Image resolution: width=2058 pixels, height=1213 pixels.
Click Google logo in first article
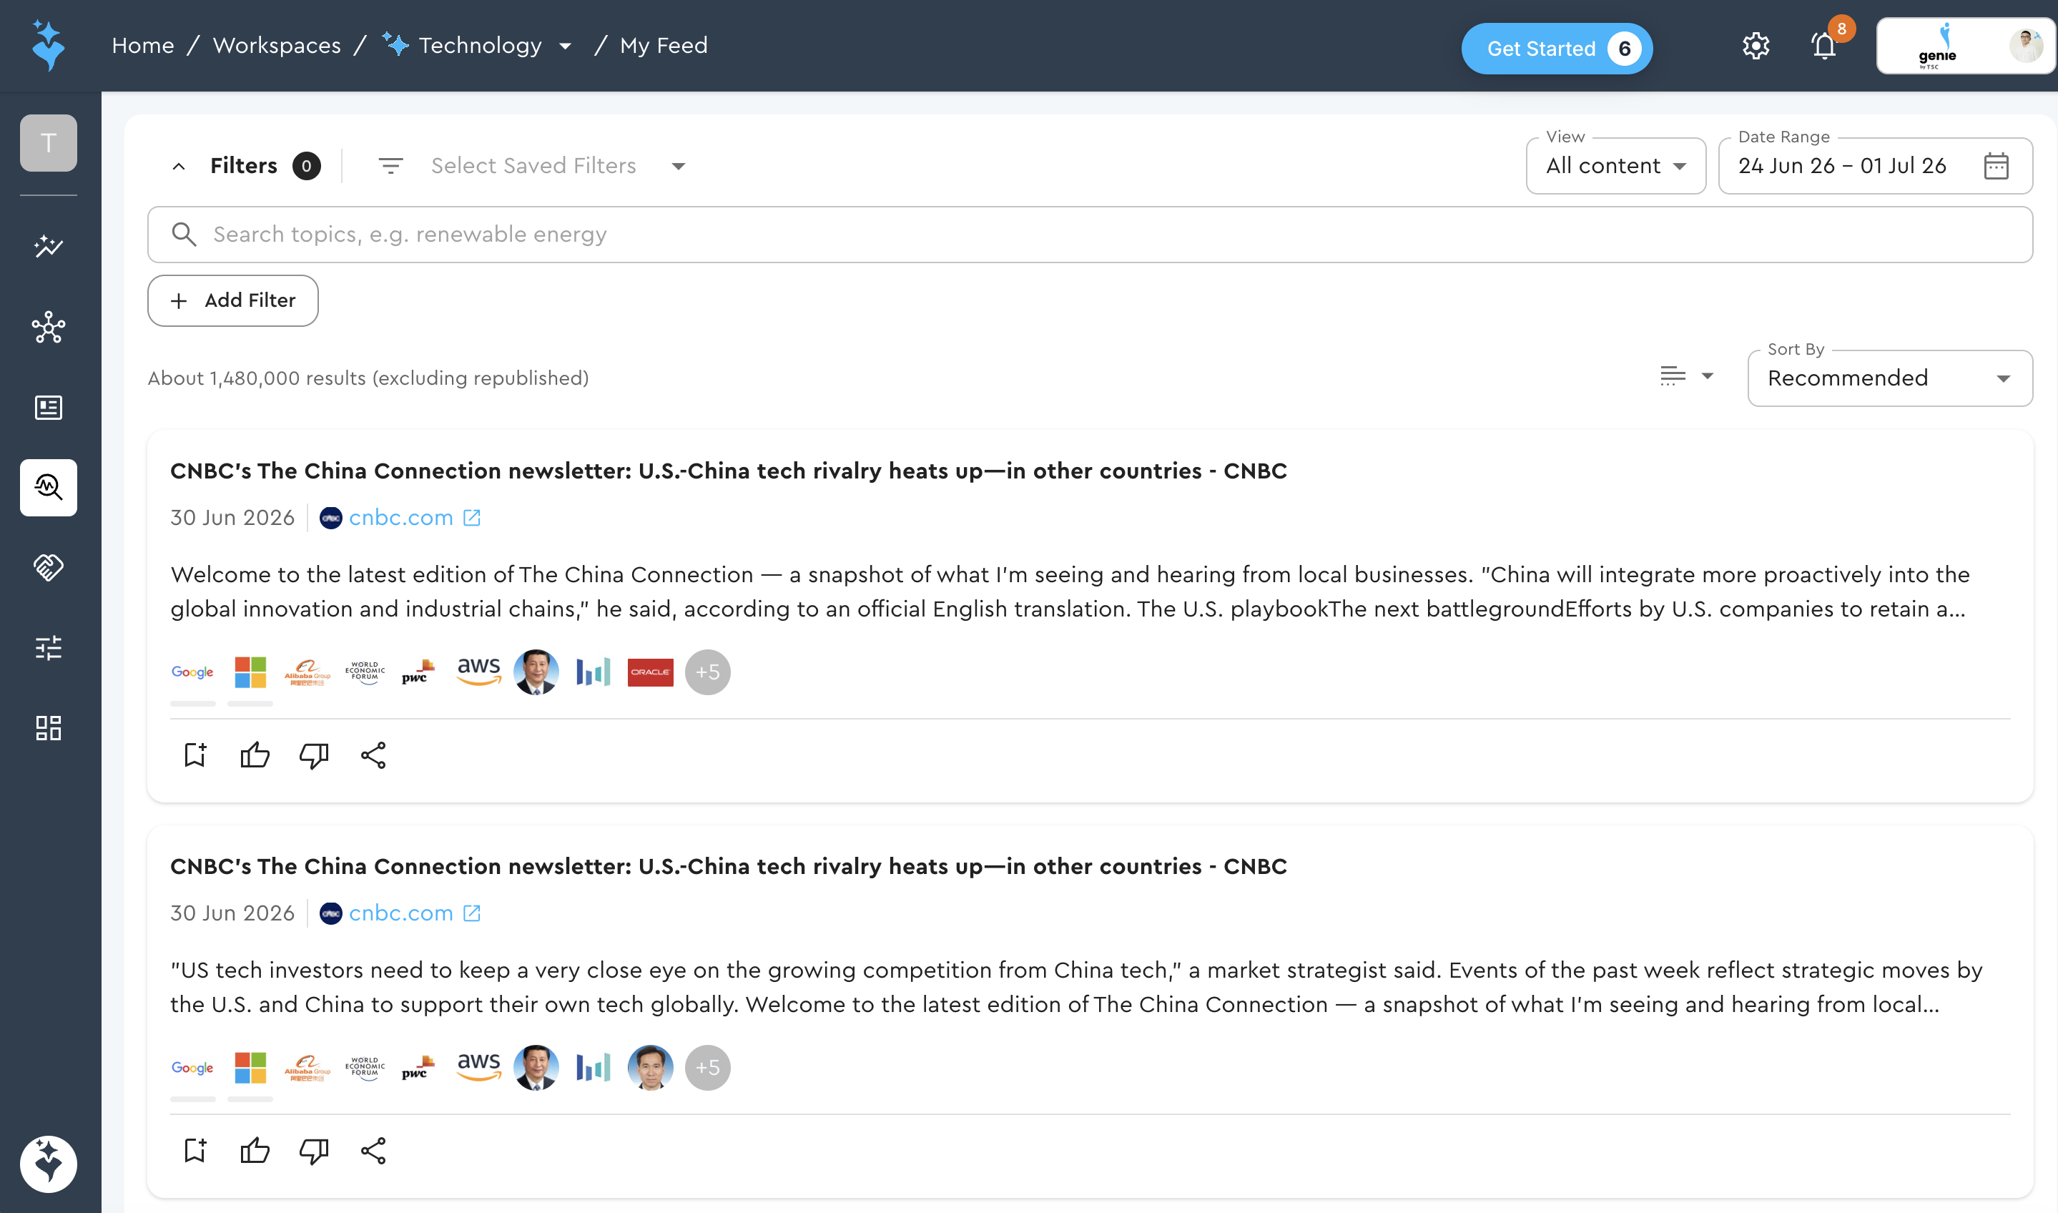[193, 672]
